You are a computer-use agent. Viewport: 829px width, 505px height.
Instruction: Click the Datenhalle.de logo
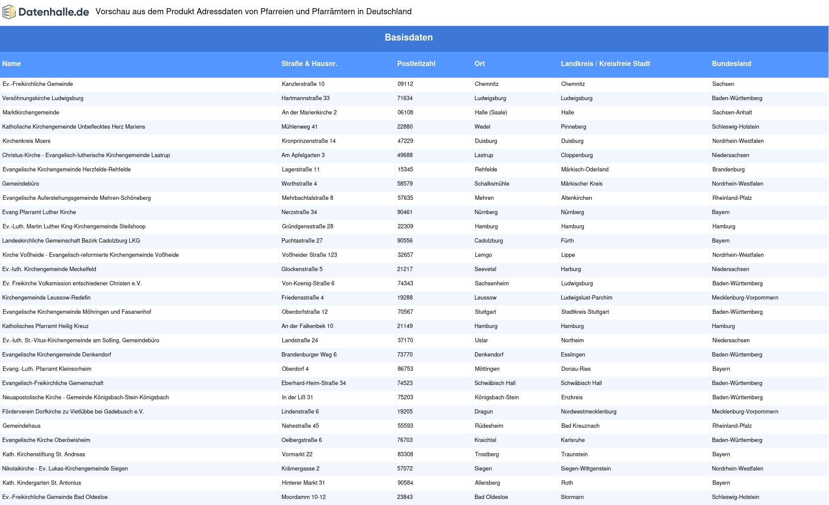(x=46, y=12)
